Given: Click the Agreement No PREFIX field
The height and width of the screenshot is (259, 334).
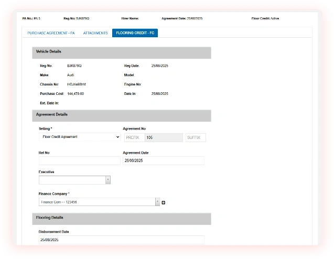Looking at the screenshot, I should coord(134,137).
